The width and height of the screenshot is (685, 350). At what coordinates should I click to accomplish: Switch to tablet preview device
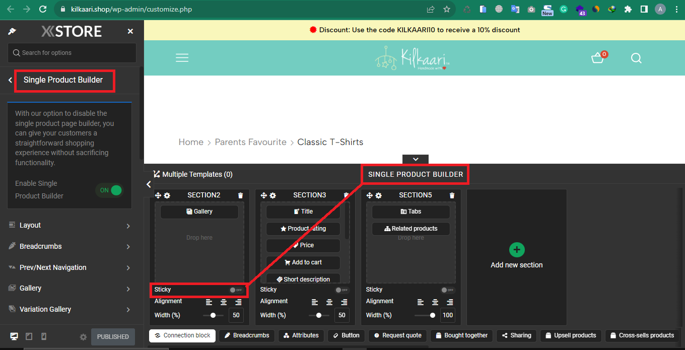[29, 336]
